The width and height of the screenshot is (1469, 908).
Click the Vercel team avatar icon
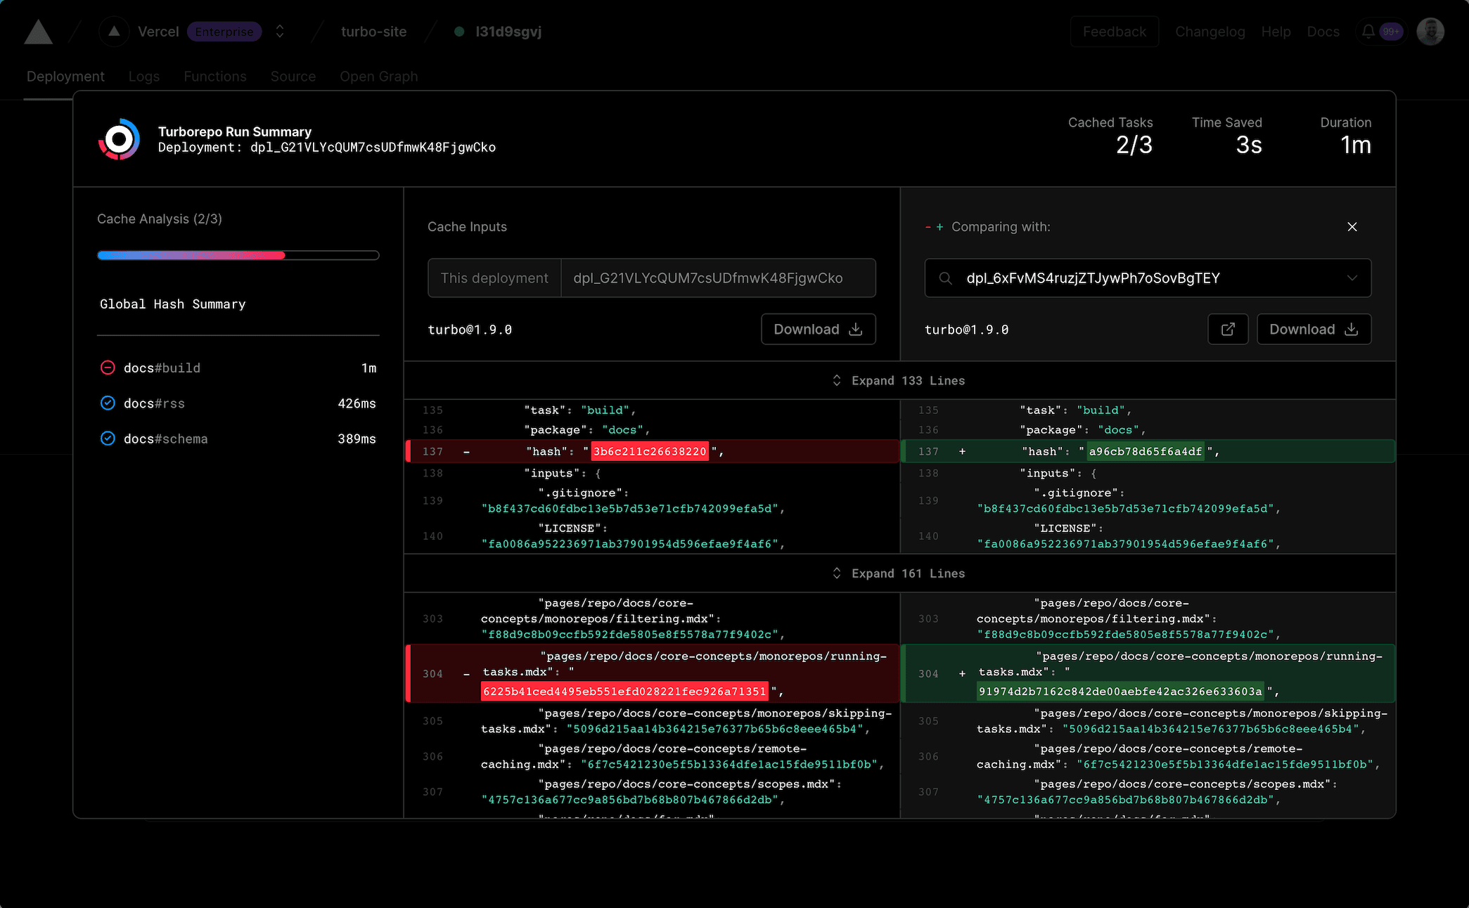click(x=114, y=32)
